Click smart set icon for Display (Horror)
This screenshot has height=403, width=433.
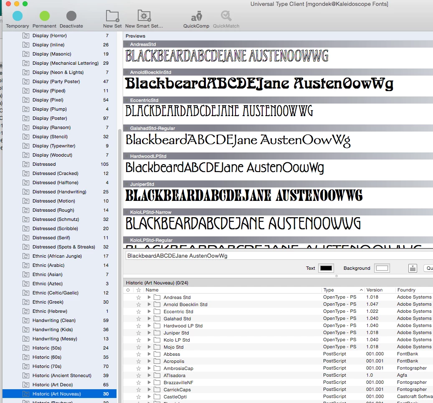pos(26,35)
